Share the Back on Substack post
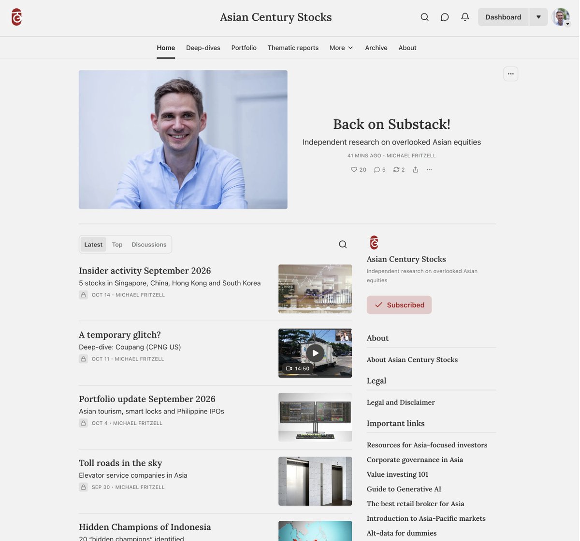The width and height of the screenshot is (580, 541). pos(415,169)
